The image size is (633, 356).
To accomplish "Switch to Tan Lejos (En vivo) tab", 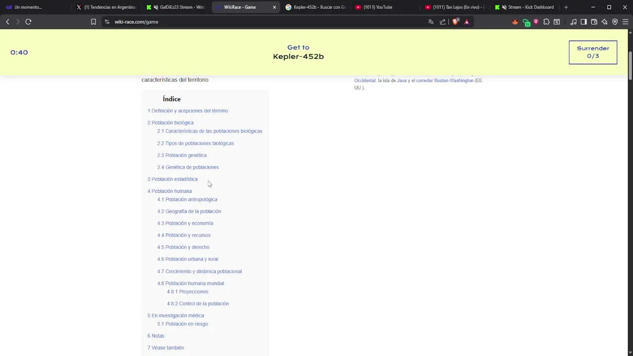I will (x=455, y=7).
